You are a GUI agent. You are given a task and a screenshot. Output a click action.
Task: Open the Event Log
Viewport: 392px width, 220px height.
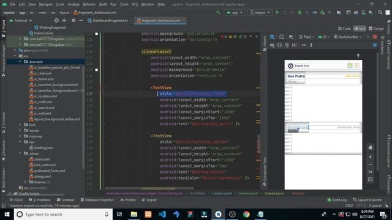coord(337,200)
